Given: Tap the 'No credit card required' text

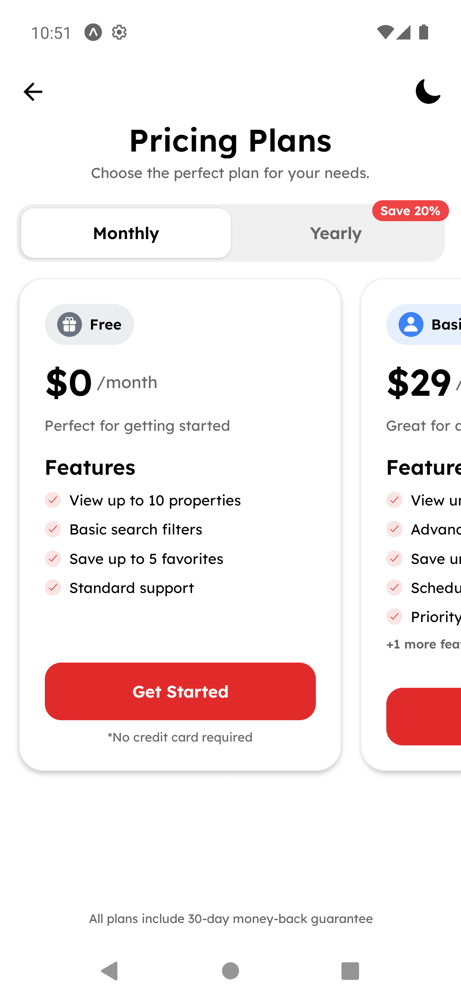Looking at the screenshot, I should 180,737.
